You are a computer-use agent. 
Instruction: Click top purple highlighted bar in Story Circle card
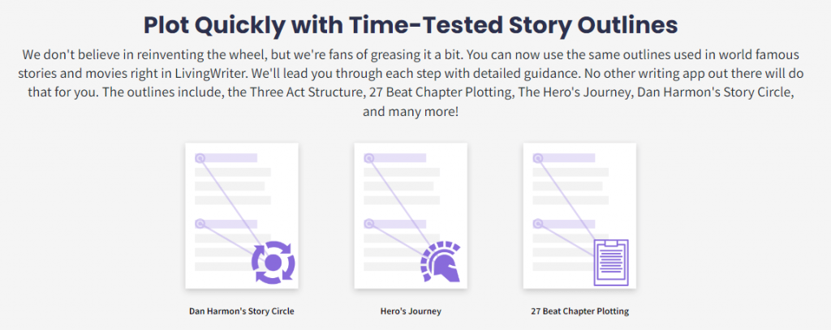pyautogui.click(x=226, y=158)
